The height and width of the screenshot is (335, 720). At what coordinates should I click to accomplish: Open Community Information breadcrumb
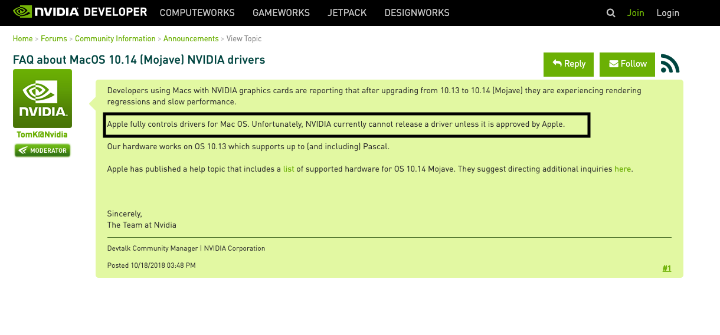tap(115, 39)
